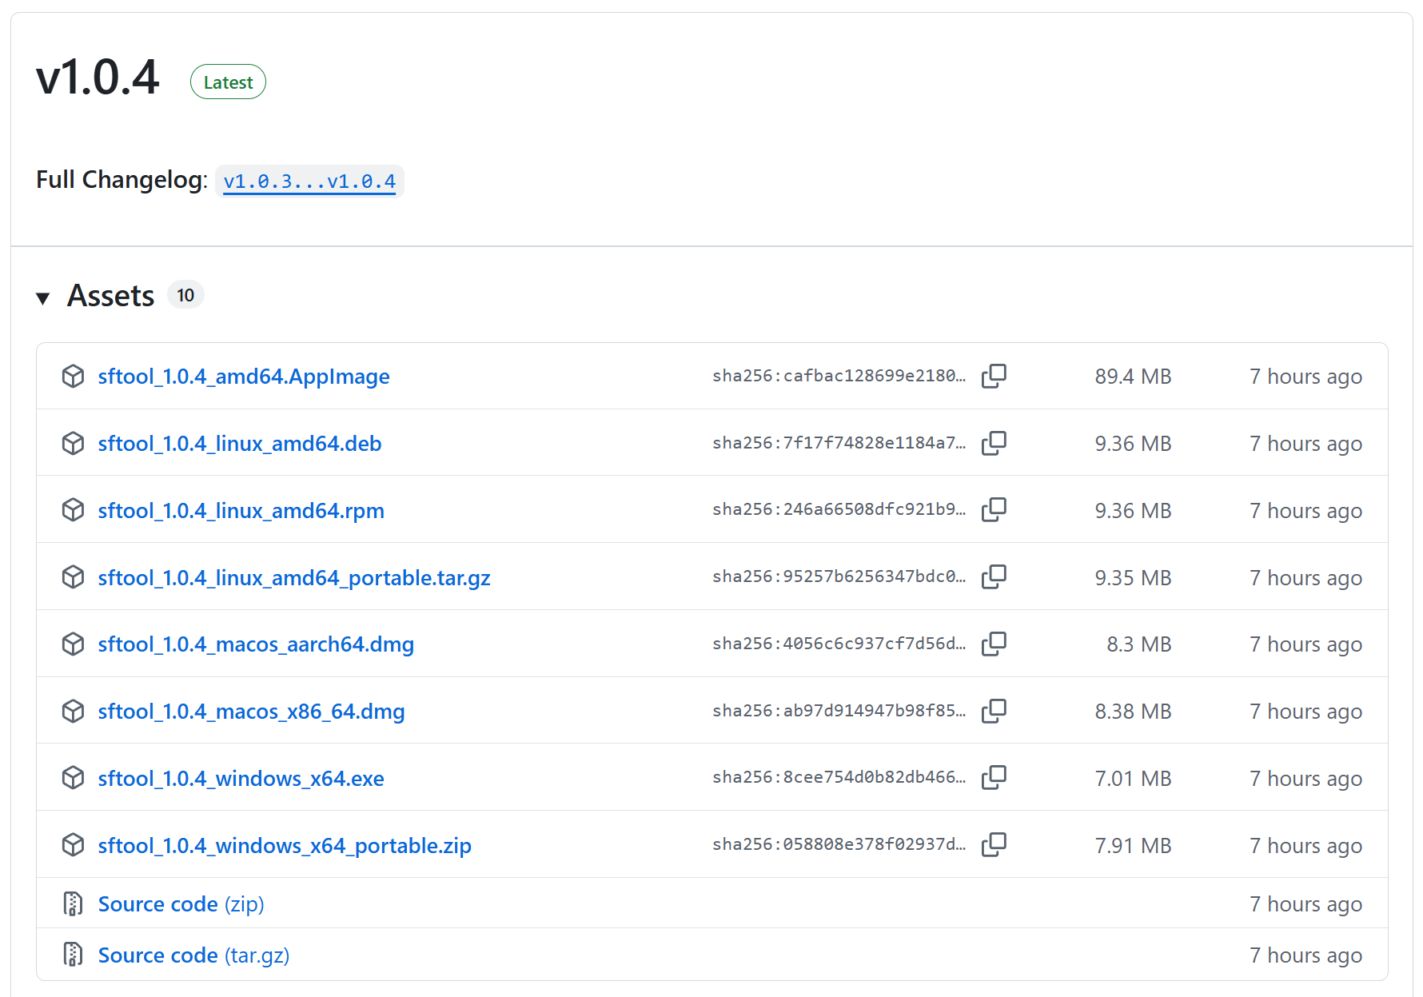Click the package icon beside windows_x64_portable.zip

click(73, 845)
